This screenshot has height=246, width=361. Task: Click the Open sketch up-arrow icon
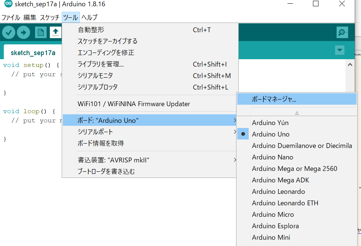point(55,33)
